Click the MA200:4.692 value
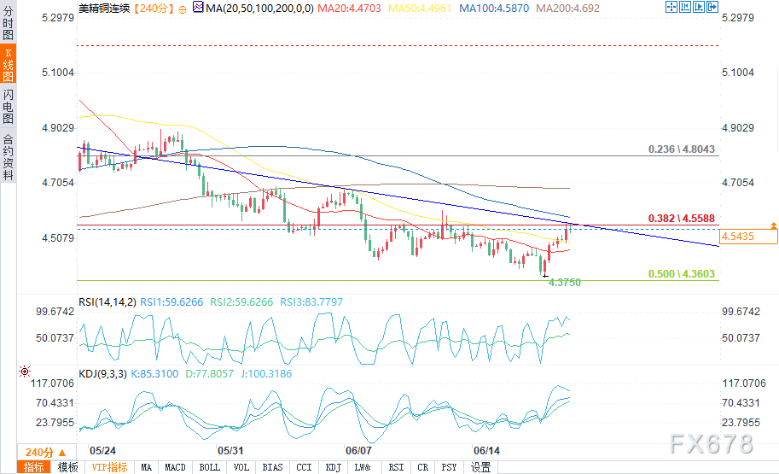 pos(567,9)
